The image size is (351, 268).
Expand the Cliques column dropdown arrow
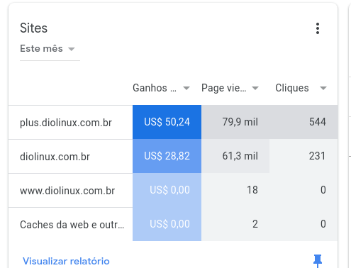pyautogui.click(x=323, y=88)
